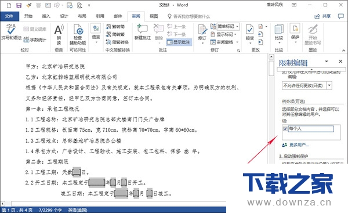Screen dimensions: 348x213
Task: Toggle the 每个人 checkbox
Action: [x=285, y=129]
